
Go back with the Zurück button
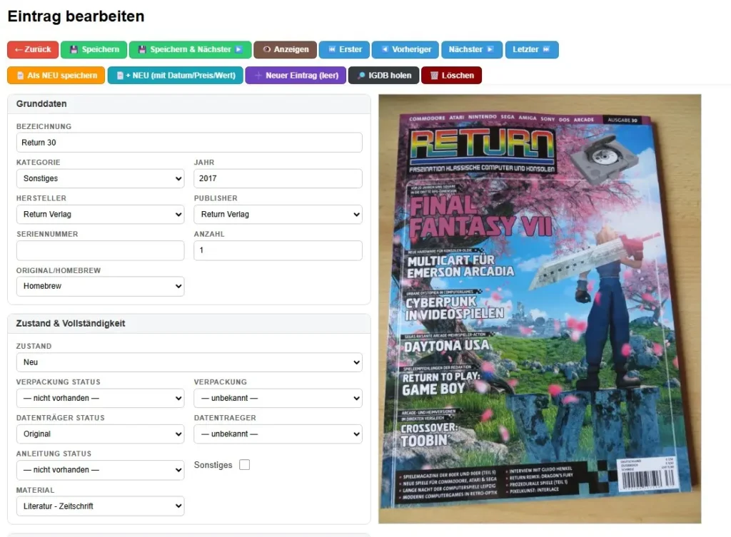[x=33, y=49]
